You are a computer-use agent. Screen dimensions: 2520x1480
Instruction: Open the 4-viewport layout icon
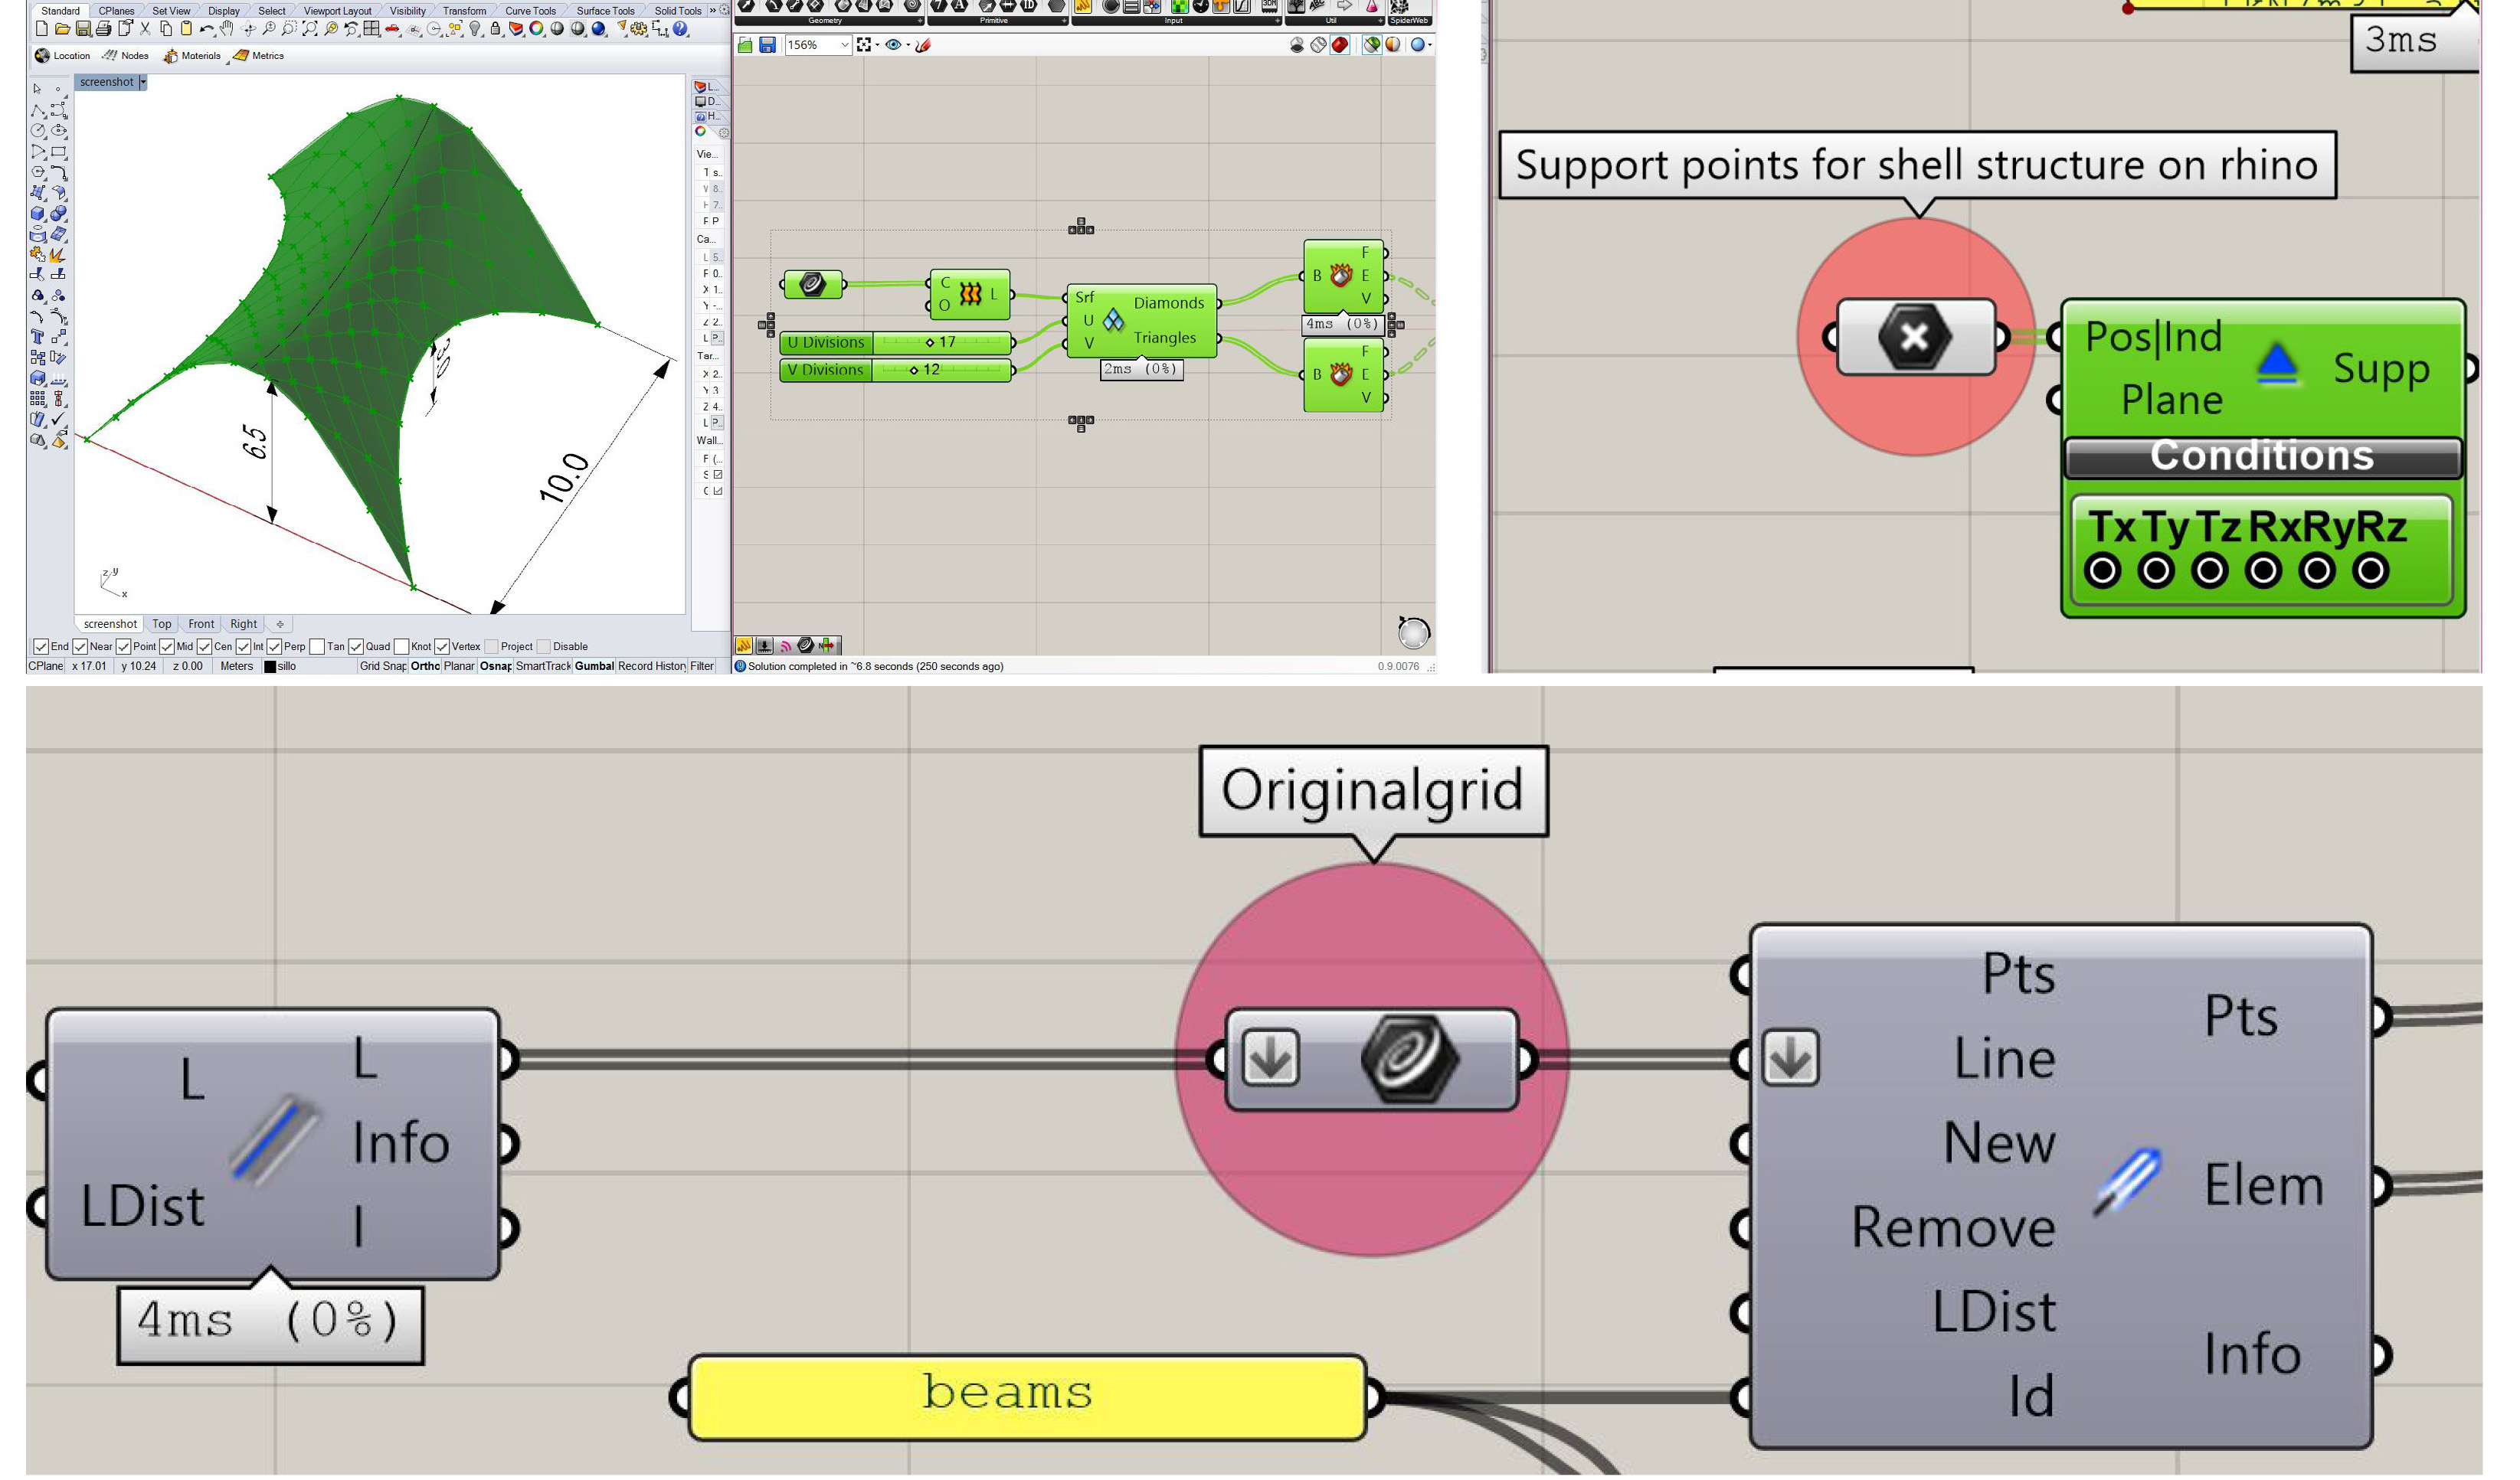(372, 29)
